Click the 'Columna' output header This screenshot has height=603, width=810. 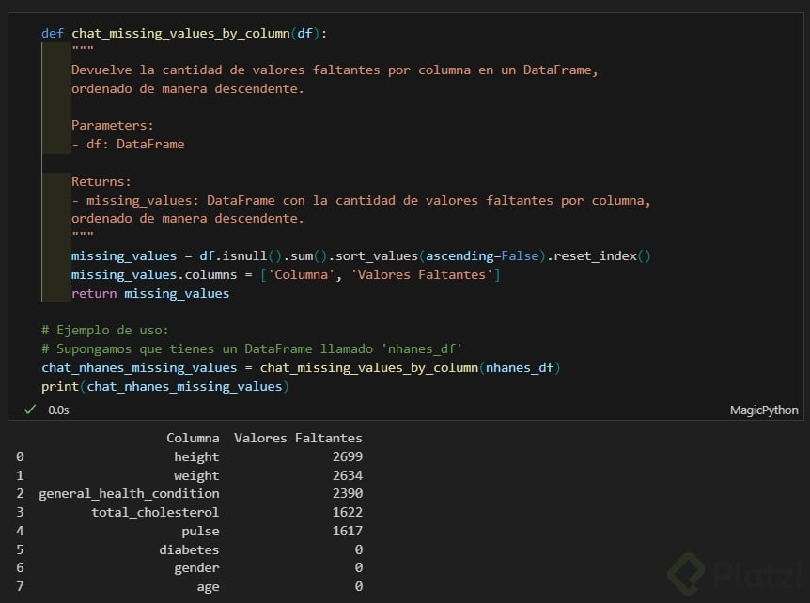(193, 438)
